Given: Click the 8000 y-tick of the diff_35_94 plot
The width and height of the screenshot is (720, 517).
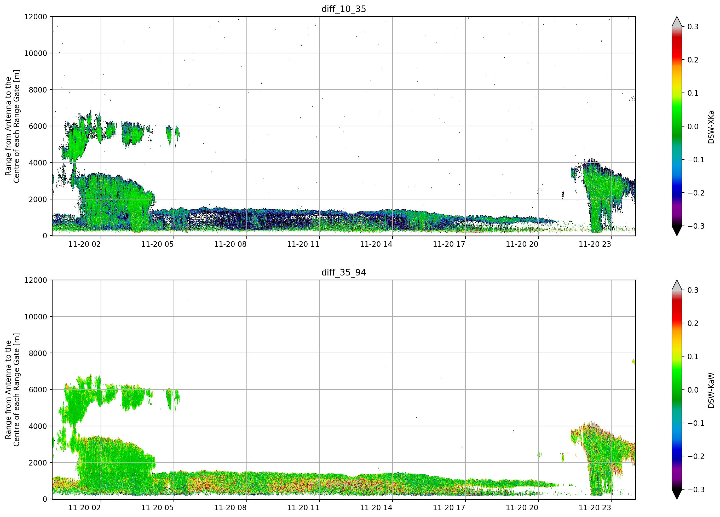Looking at the screenshot, I should [38, 353].
